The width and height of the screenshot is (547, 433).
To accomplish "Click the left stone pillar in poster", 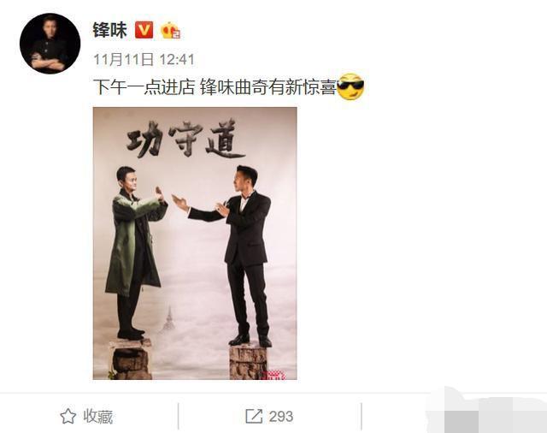I will [130, 359].
